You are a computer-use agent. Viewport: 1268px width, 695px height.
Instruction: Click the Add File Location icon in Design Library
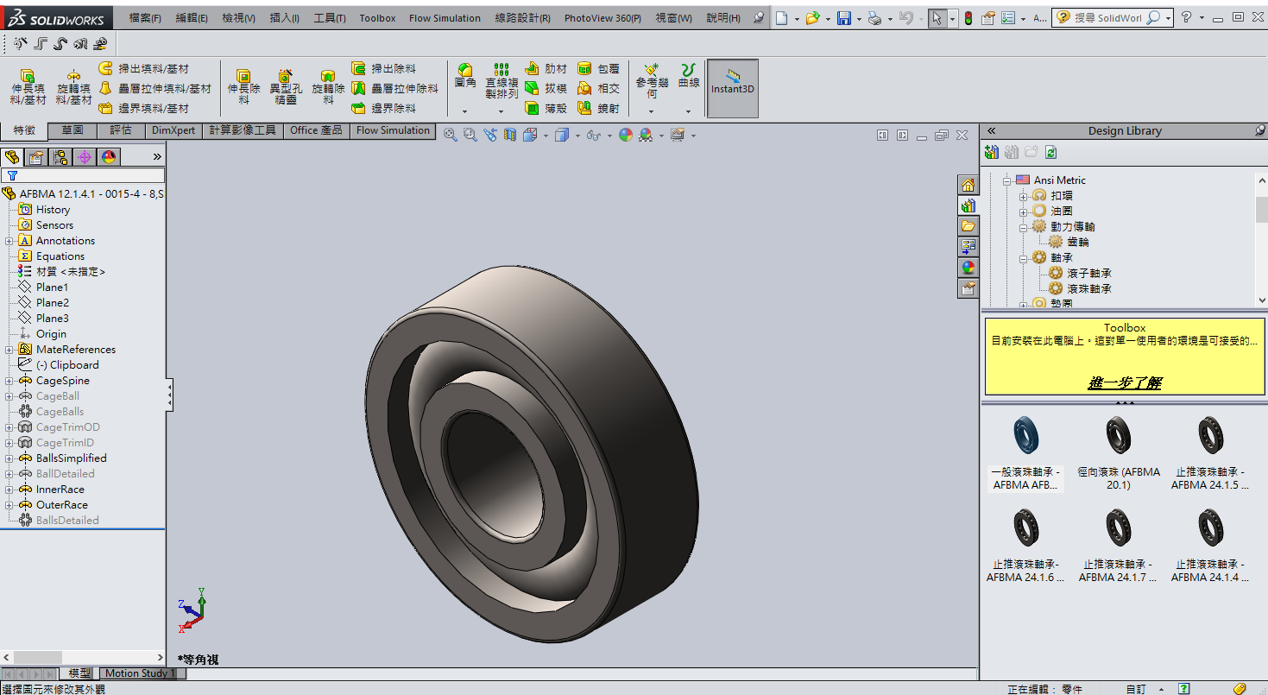point(992,152)
